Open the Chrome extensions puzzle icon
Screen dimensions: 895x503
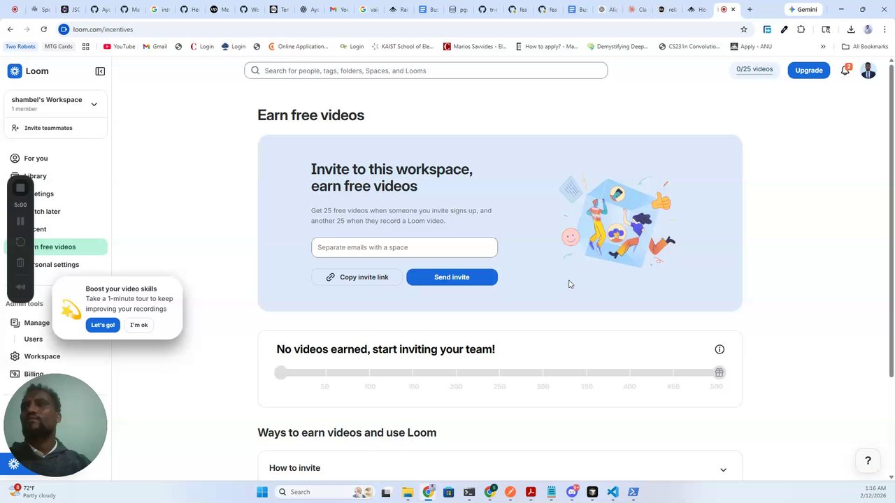(801, 29)
